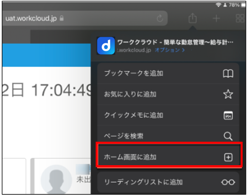Open the tab overview grid icon
The height and width of the screenshot is (195, 247).
(240, 18)
